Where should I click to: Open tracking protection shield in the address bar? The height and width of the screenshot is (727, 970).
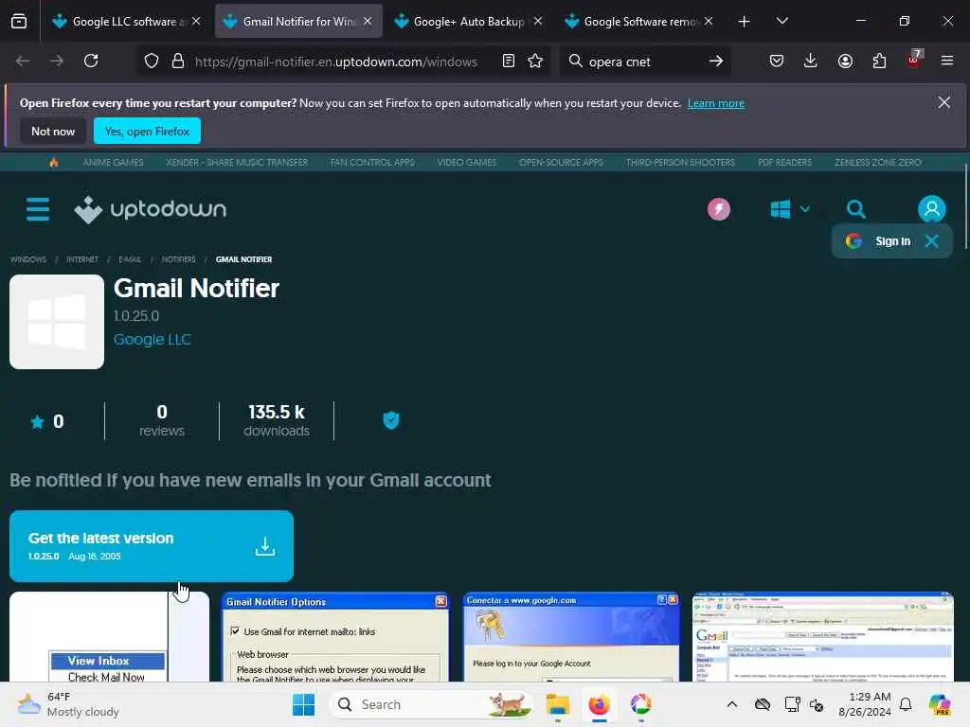pyautogui.click(x=152, y=62)
